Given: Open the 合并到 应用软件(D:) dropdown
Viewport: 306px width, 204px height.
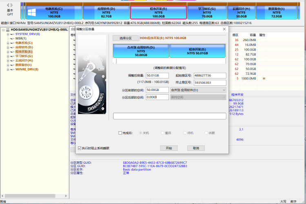Looking at the screenshot, I should click(x=198, y=90).
